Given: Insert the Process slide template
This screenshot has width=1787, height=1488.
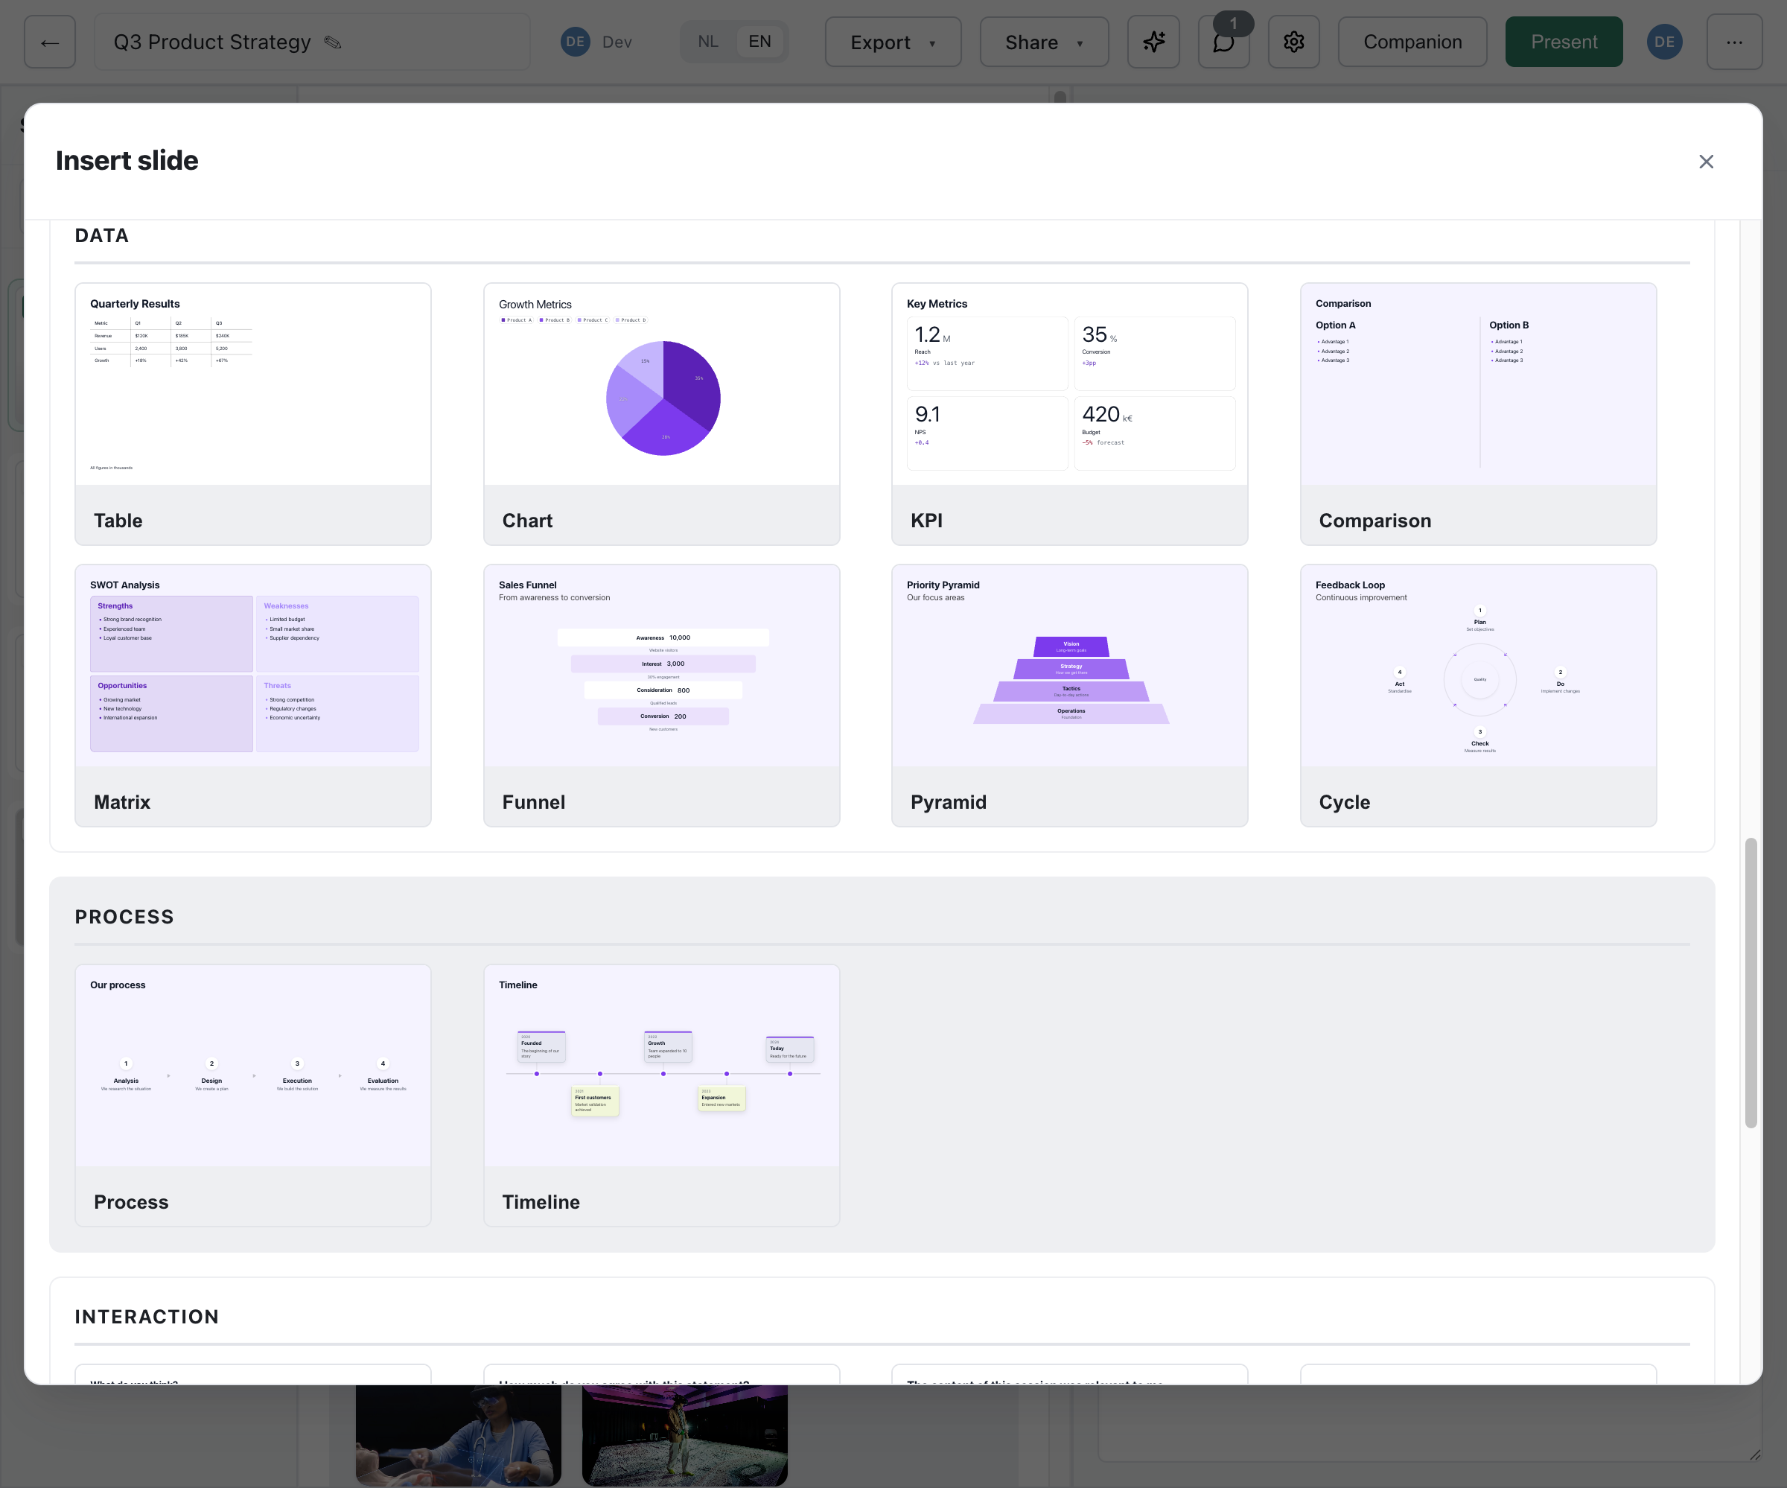Looking at the screenshot, I should pyautogui.click(x=252, y=1096).
